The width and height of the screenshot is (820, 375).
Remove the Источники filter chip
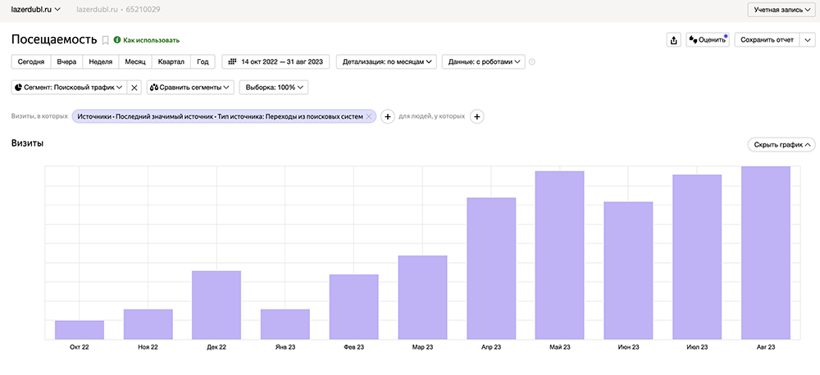369,116
